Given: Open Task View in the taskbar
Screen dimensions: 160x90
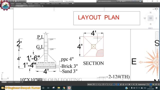Looking at the screenshot, I should point(48,88).
